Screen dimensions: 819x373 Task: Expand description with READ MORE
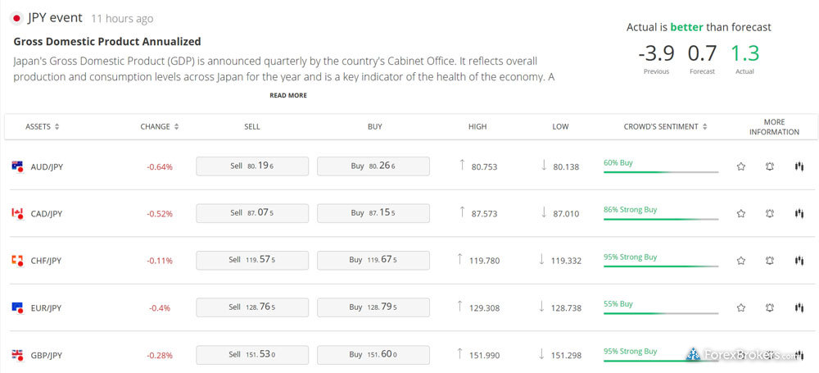(x=288, y=96)
